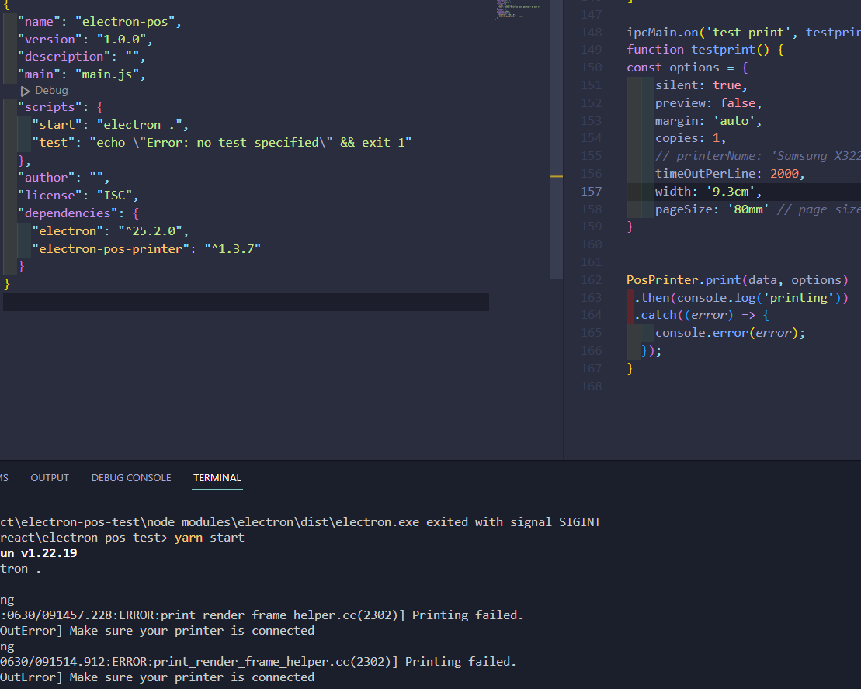Click the Debug action above the scripts block

[x=51, y=90]
